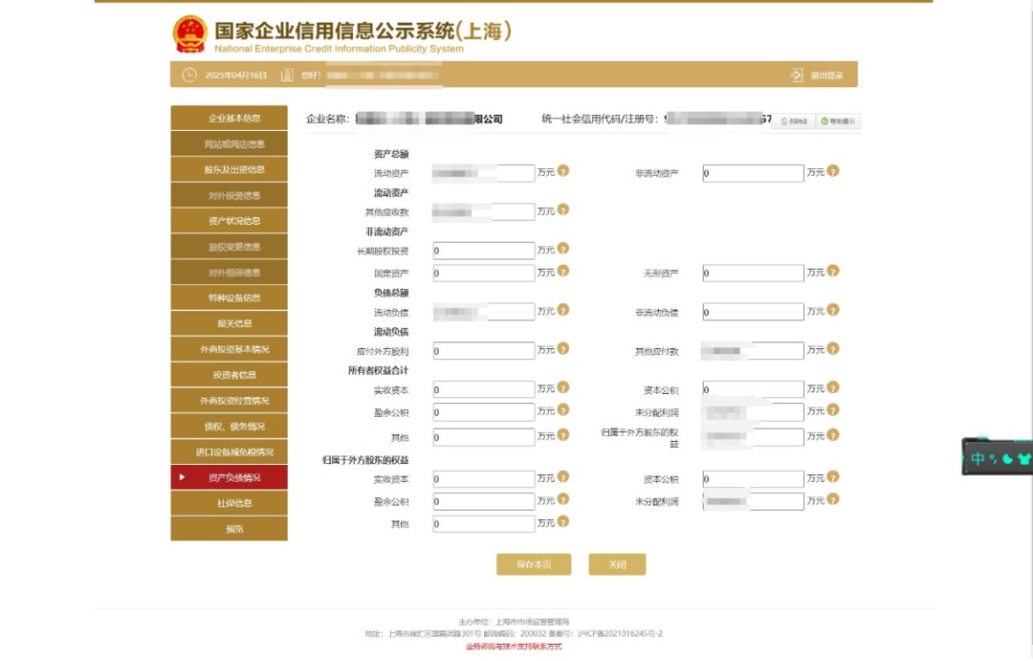Click help icon for 实收资本 under 归属于外方股东的权益
Screen dimensions: 1033x661
562,477
